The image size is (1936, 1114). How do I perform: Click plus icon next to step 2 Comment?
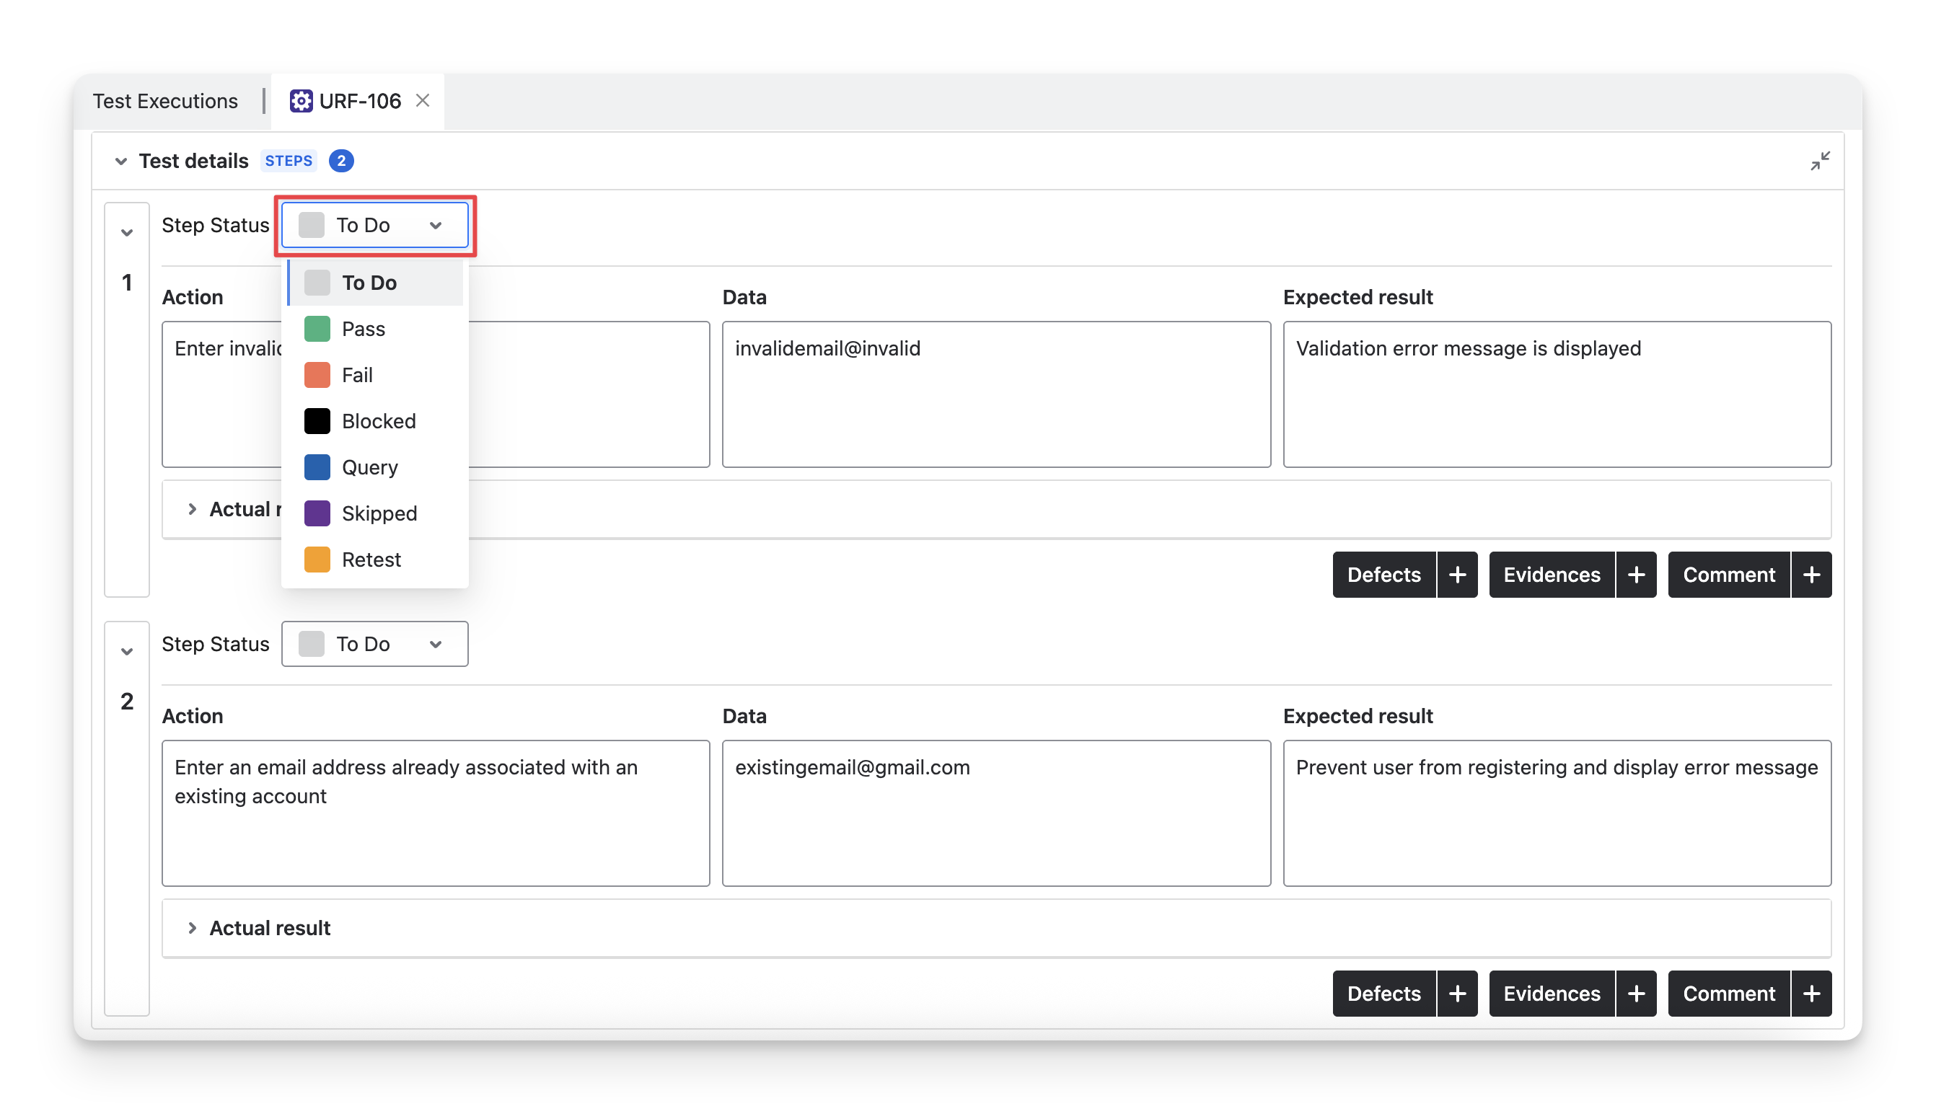[x=1811, y=993]
